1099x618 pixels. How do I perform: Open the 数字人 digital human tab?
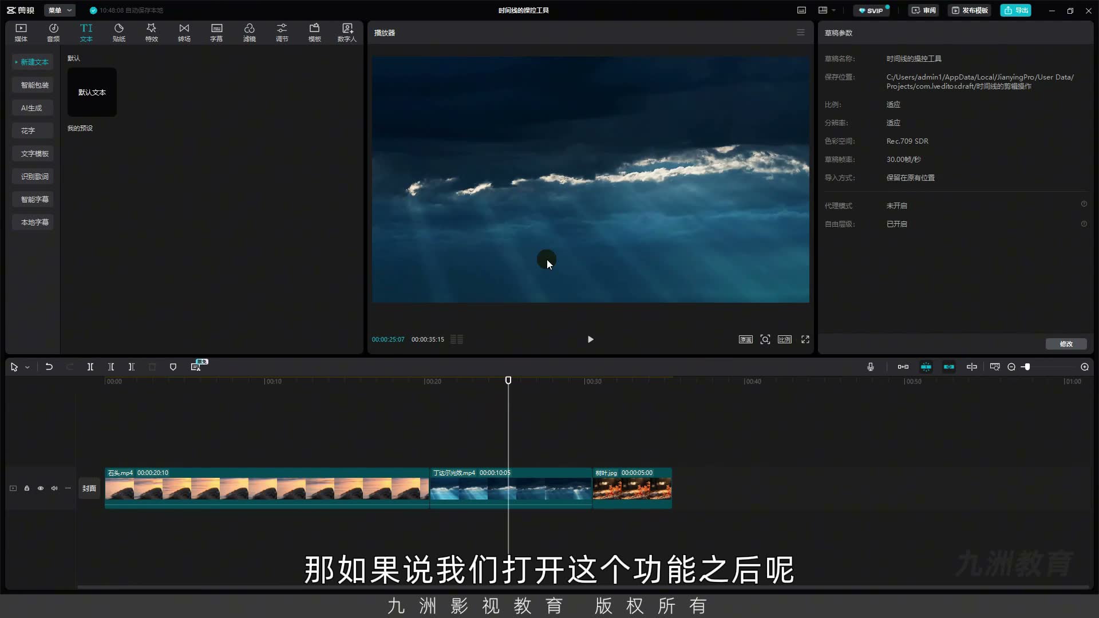pos(347,33)
